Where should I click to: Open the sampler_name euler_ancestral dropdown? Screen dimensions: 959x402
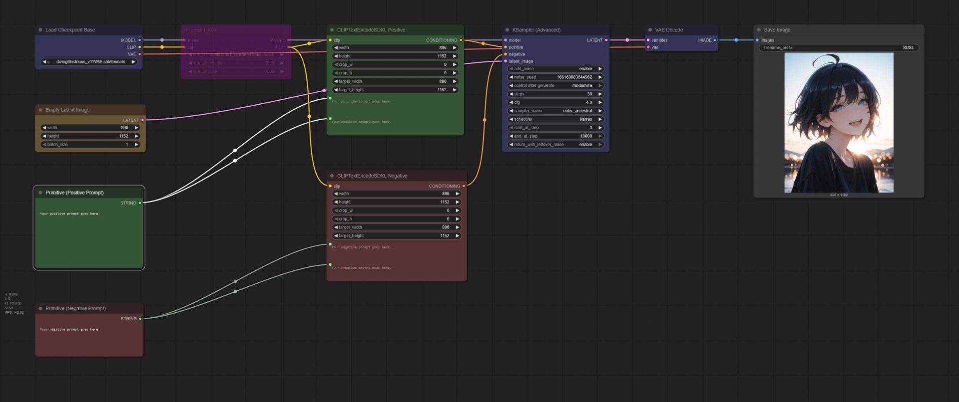[555, 111]
